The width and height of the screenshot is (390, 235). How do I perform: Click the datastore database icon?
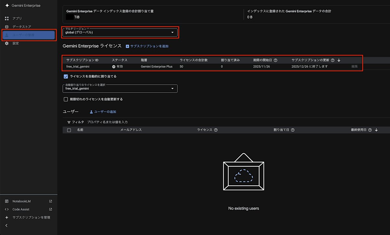7,27
